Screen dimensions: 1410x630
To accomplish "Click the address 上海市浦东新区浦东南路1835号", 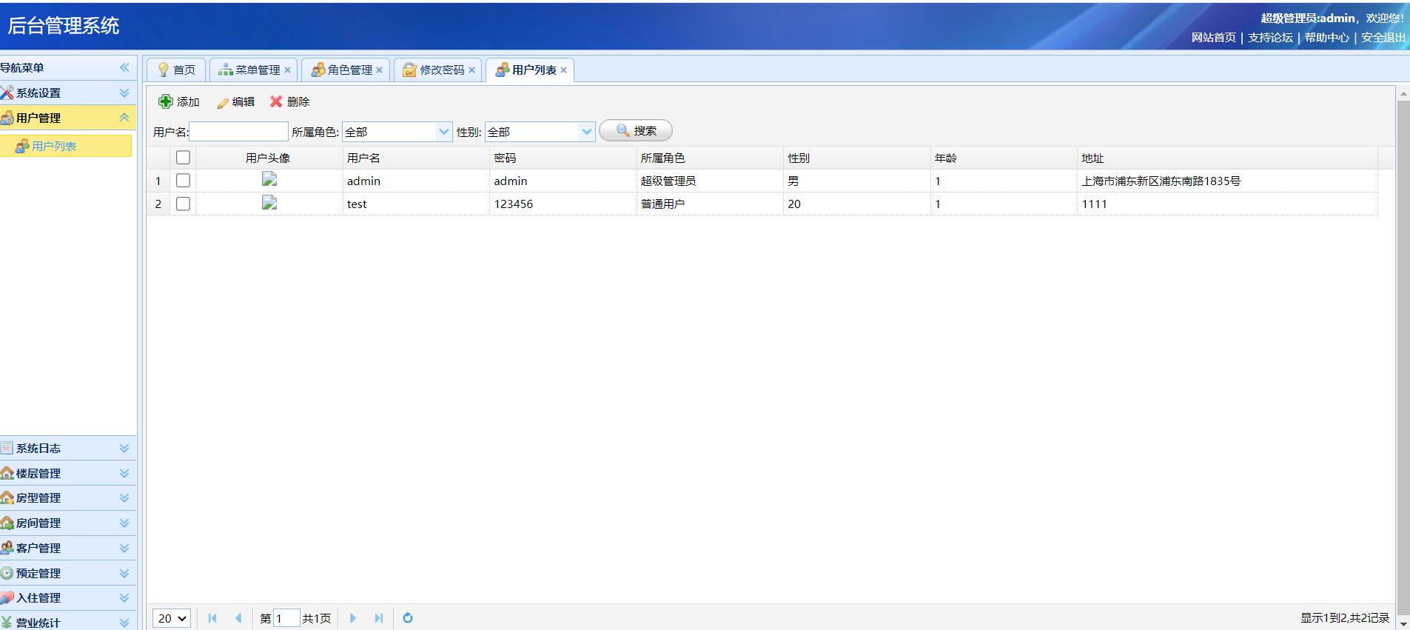I will [x=1161, y=181].
